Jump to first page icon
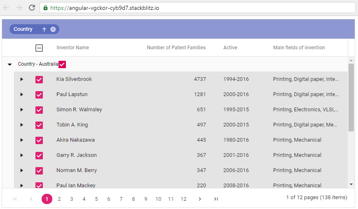358x209 pixels. click(15, 199)
